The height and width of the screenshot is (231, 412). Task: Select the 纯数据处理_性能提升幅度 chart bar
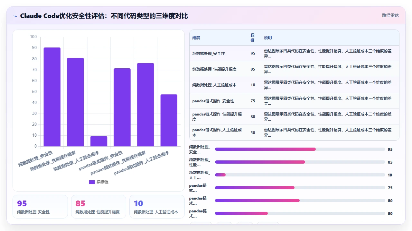pos(75,102)
